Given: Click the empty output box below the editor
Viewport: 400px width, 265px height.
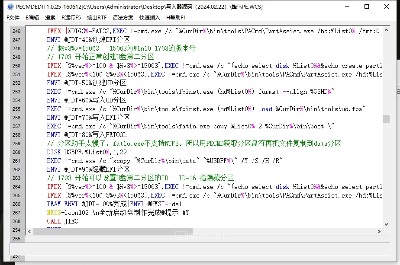Looking at the screenshot, I should point(199,249).
